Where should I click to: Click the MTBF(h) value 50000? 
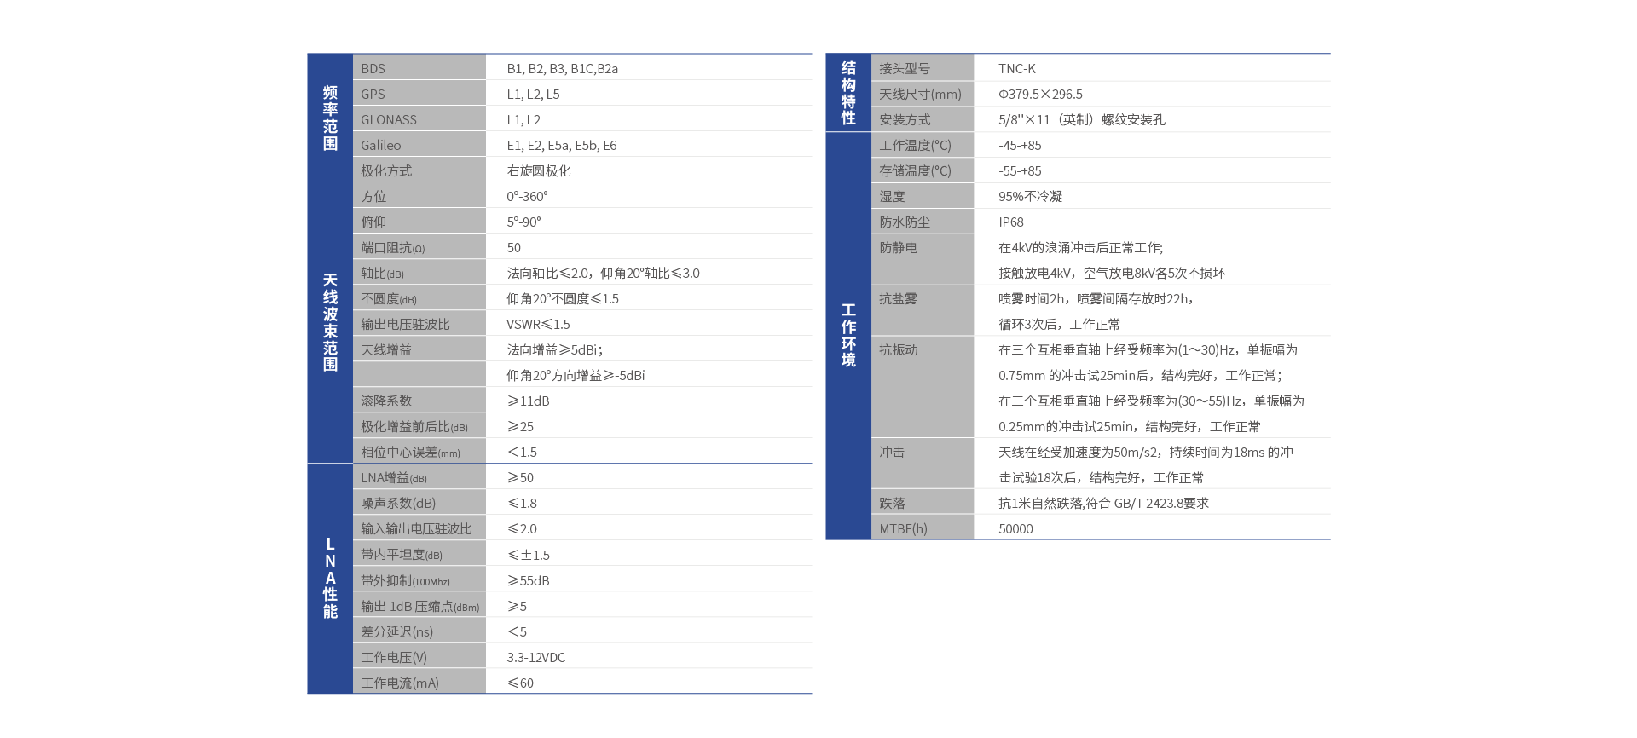coord(1015,528)
